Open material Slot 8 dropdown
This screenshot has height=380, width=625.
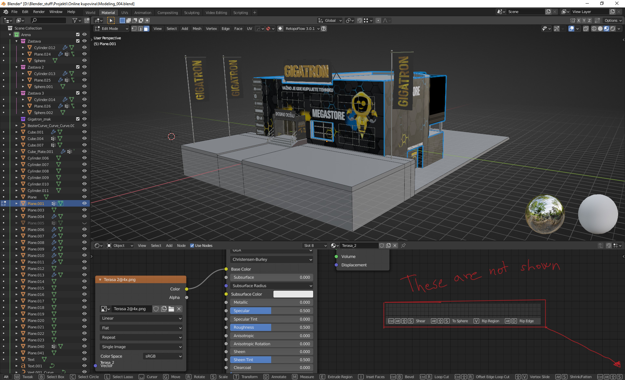pyautogui.click(x=315, y=246)
